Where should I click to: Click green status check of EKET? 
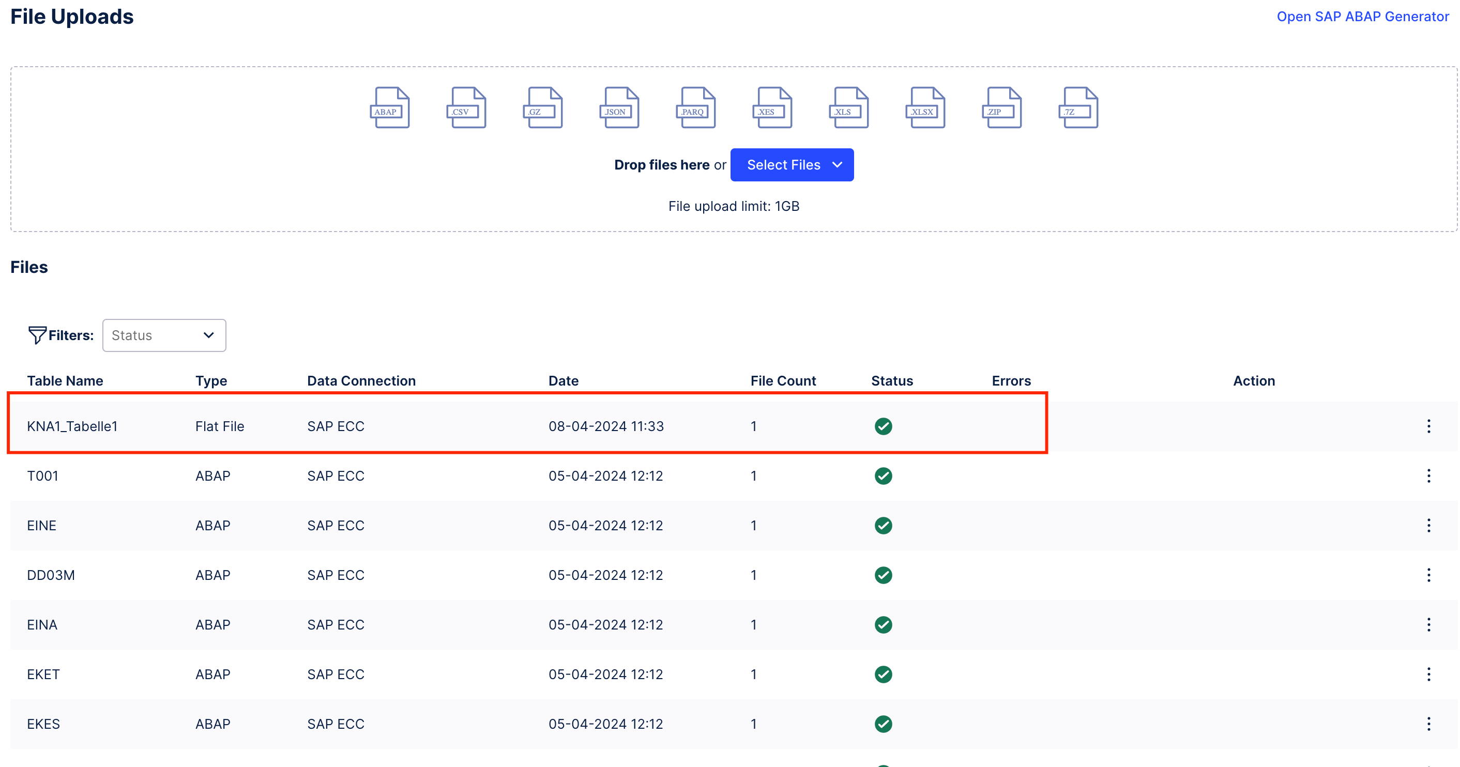[x=883, y=674]
